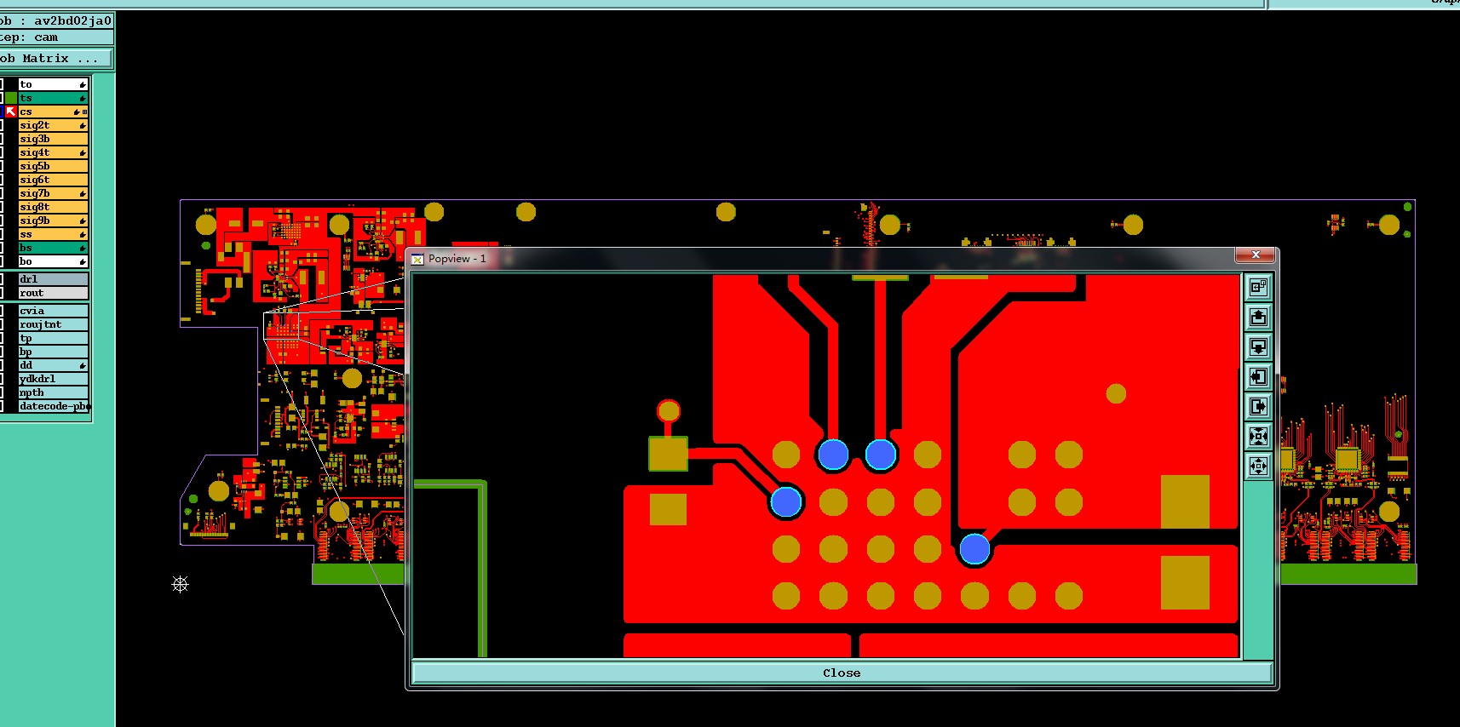Select the dd layer
Image resolution: width=1460 pixels, height=727 pixels.
coord(53,365)
